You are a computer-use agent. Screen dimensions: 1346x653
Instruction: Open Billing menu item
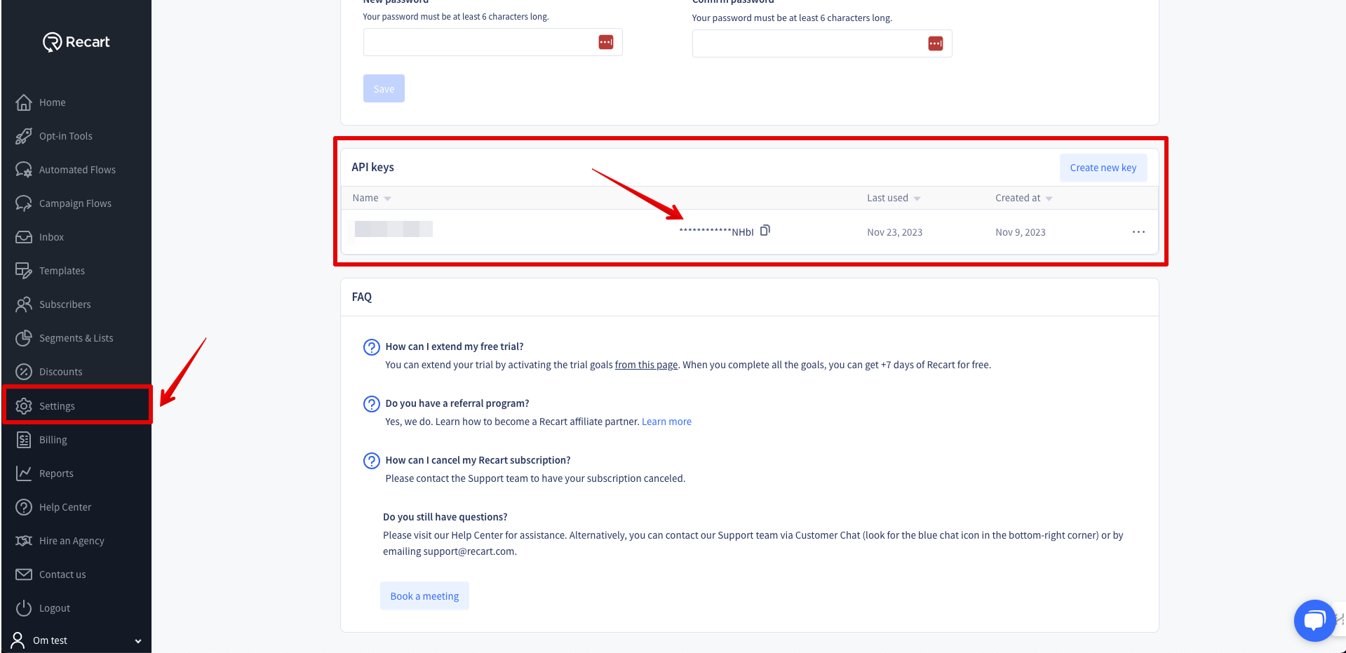[53, 440]
